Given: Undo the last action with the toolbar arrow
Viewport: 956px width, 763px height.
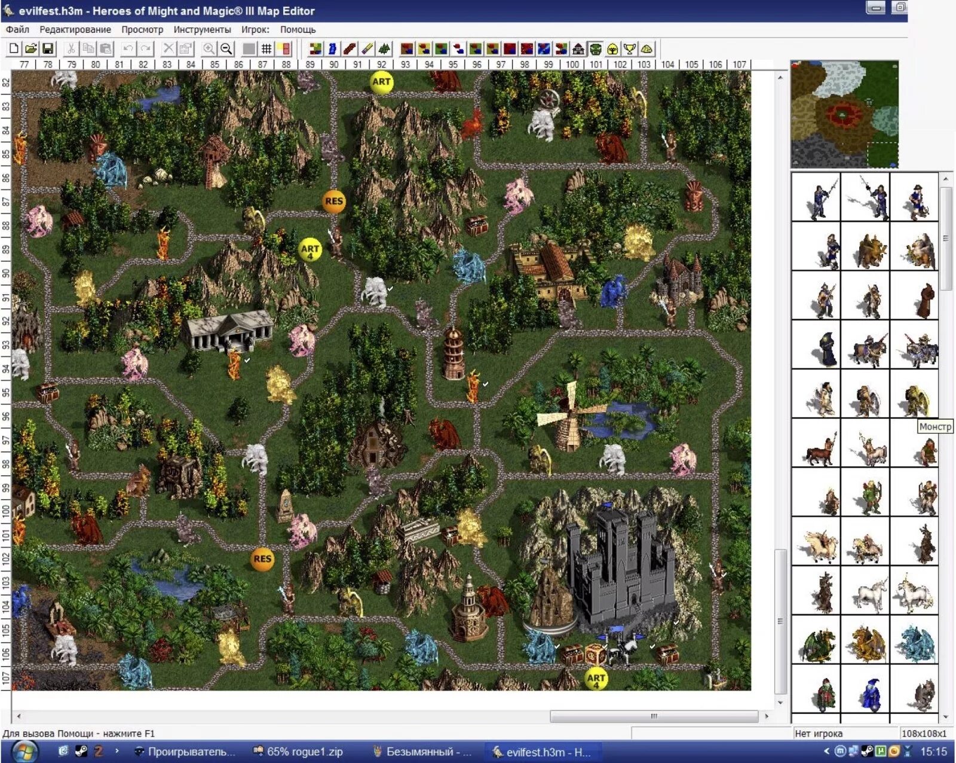Looking at the screenshot, I should pyautogui.click(x=128, y=49).
